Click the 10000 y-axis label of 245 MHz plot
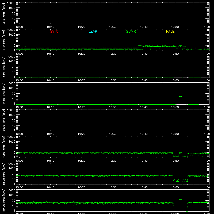This screenshot has width=214, height=214. pyautogui.click(x=11, y=3)
